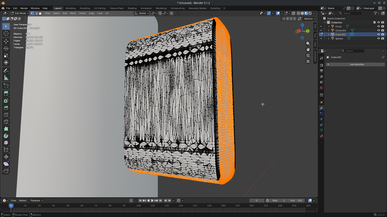
Task: Switch to solid viewport shading
Action: tap(302, 13)
